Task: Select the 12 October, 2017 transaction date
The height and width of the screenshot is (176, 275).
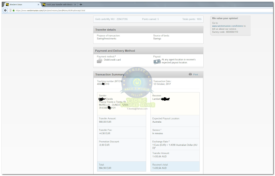Action: (162, 84)
